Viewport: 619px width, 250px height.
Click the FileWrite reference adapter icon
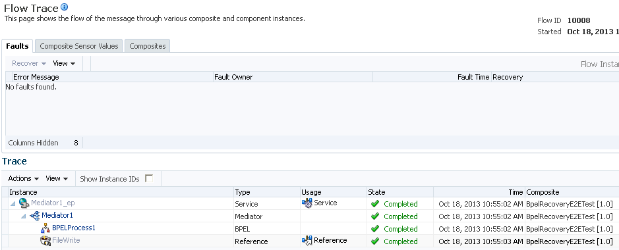click(x=45, y=241)
